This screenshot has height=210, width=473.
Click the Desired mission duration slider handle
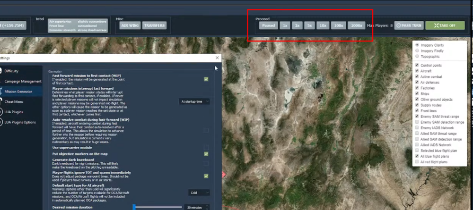pos(134,207)
